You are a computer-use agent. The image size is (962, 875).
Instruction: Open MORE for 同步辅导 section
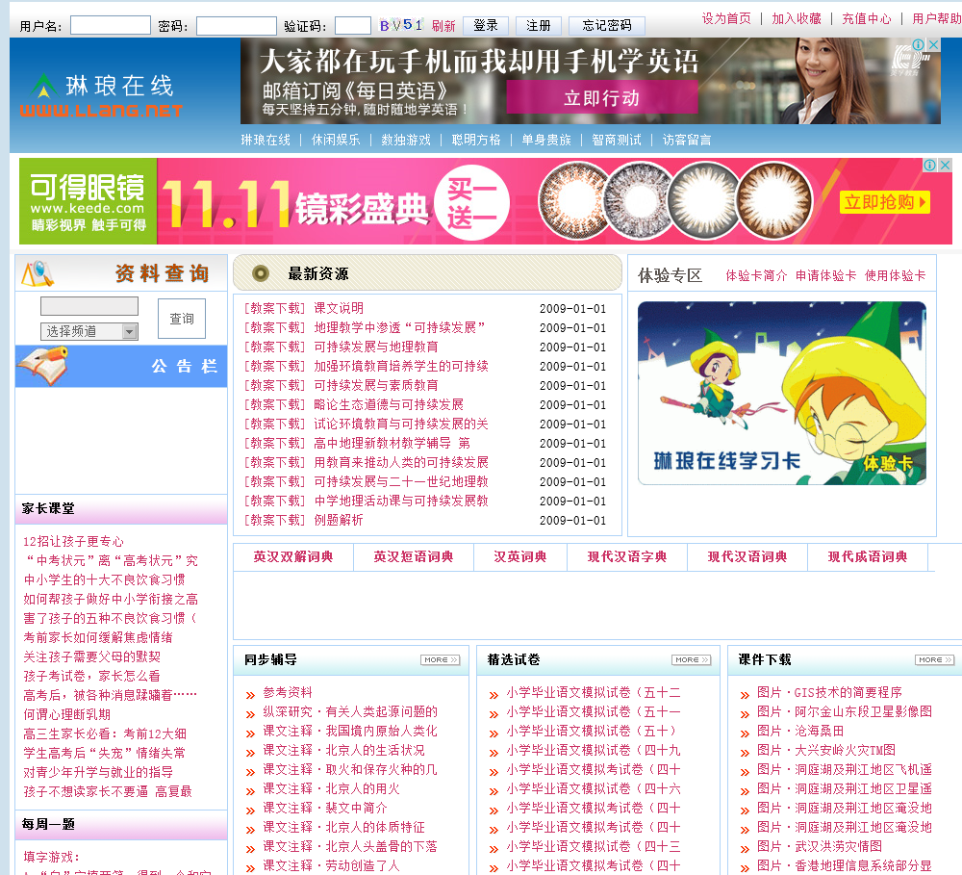441,660
